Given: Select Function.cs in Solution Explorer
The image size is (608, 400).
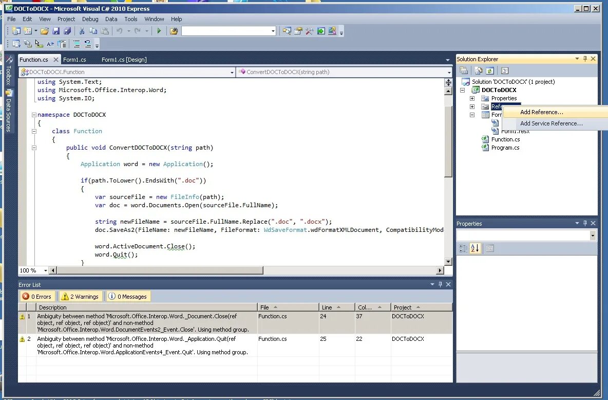Looking at the screenshot, I should [506, 139].
